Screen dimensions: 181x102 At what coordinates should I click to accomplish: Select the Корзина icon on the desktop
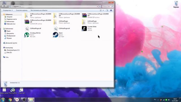[x=176, y=5]
